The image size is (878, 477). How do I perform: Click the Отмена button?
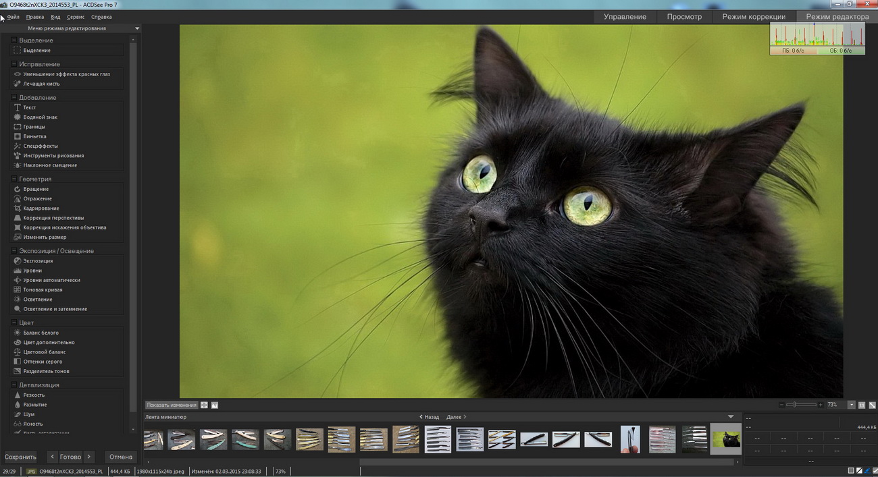121,457
